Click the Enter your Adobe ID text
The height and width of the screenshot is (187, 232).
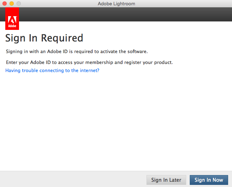point(89,63)
